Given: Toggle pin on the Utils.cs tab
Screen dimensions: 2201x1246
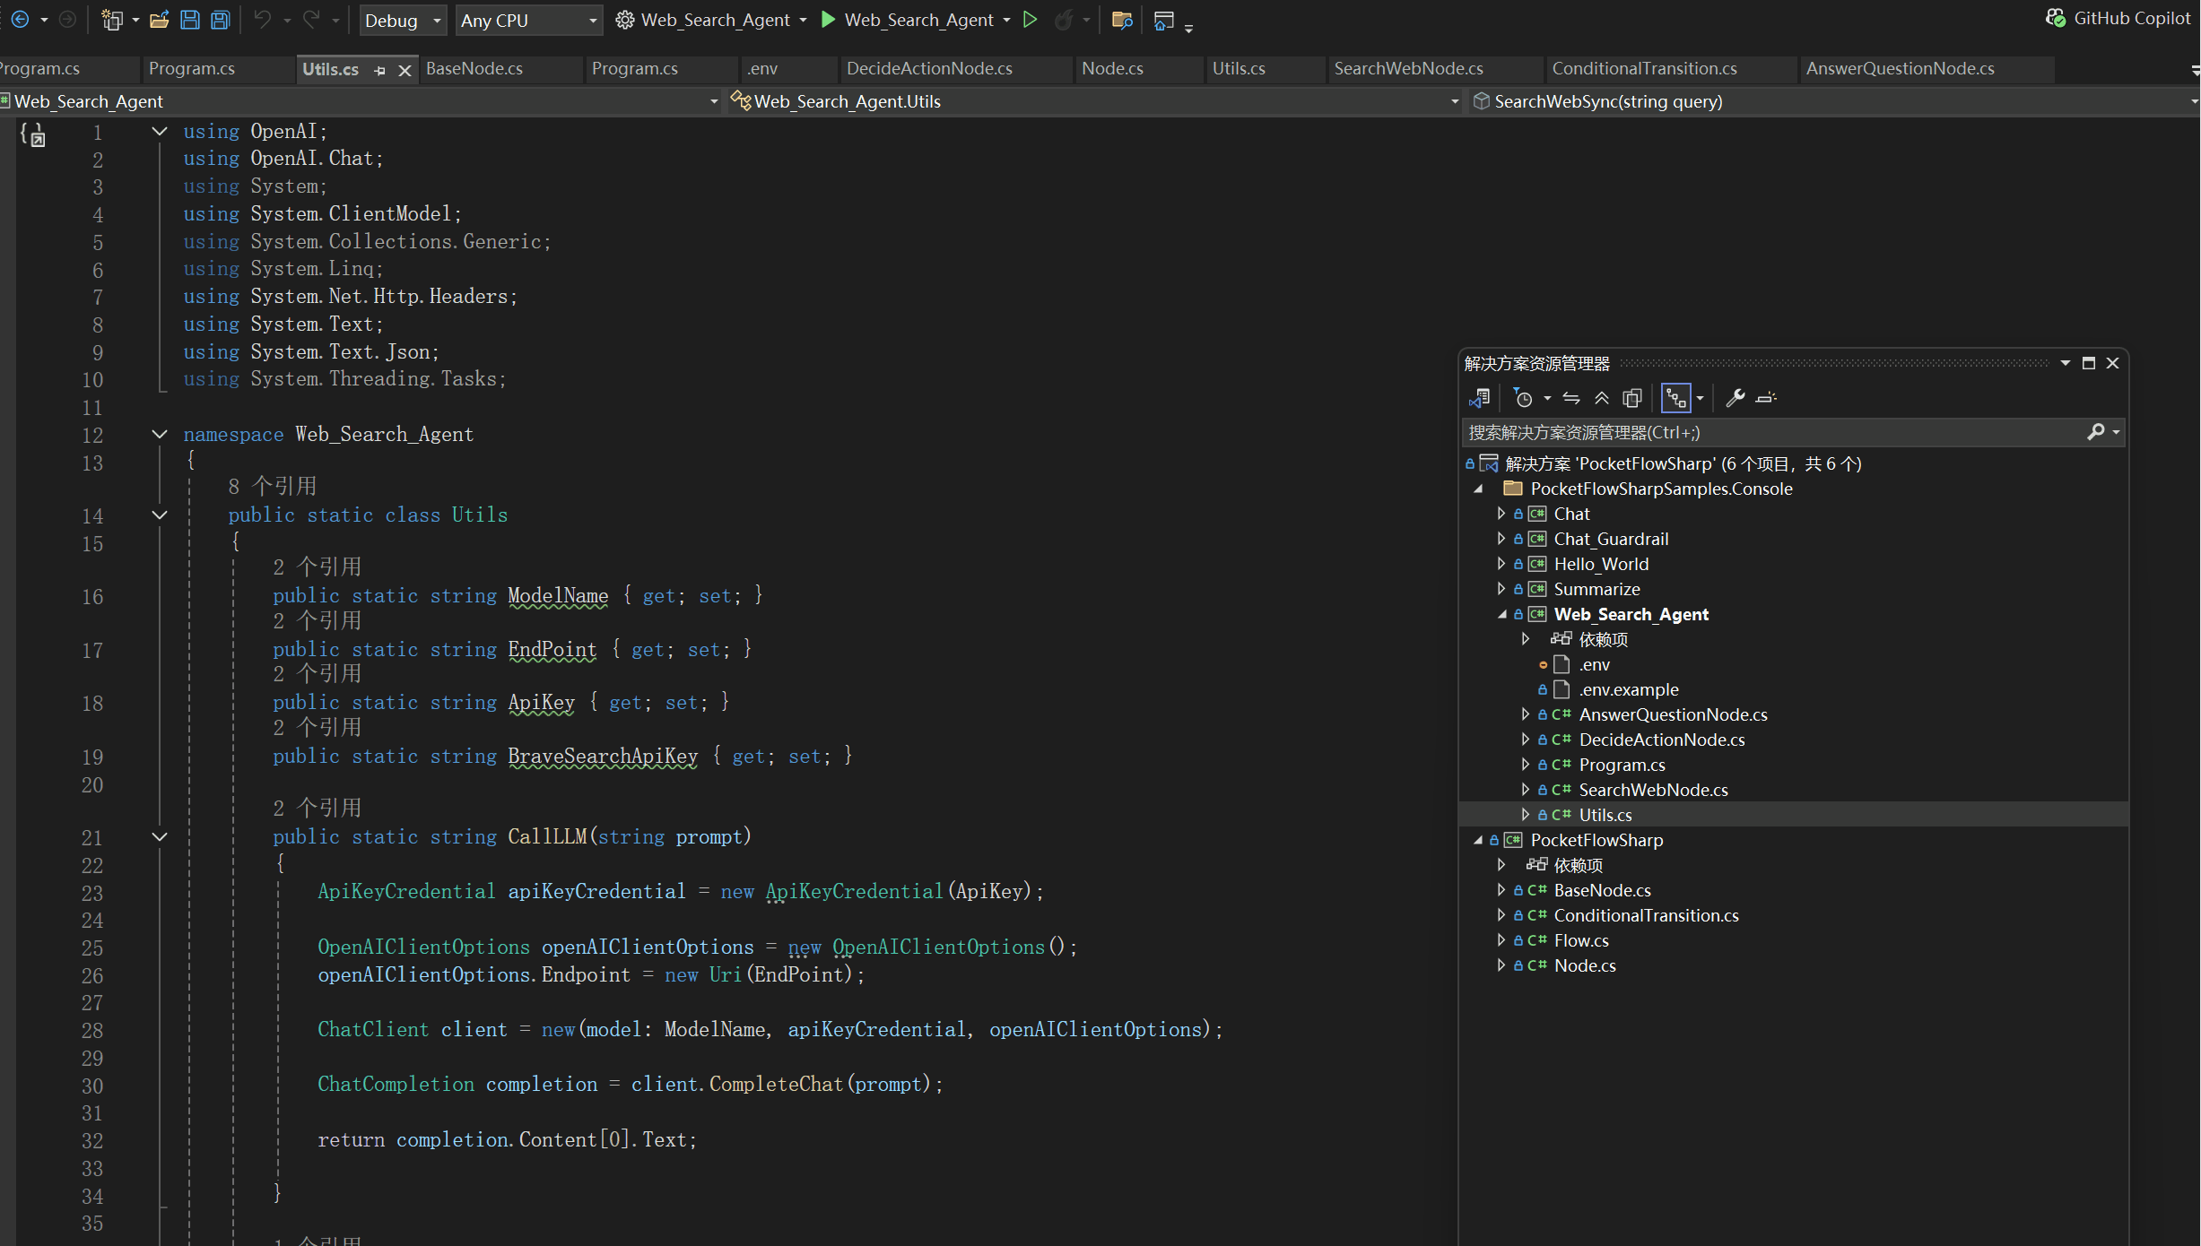Looking at the screenshot, I should point(379,70).
